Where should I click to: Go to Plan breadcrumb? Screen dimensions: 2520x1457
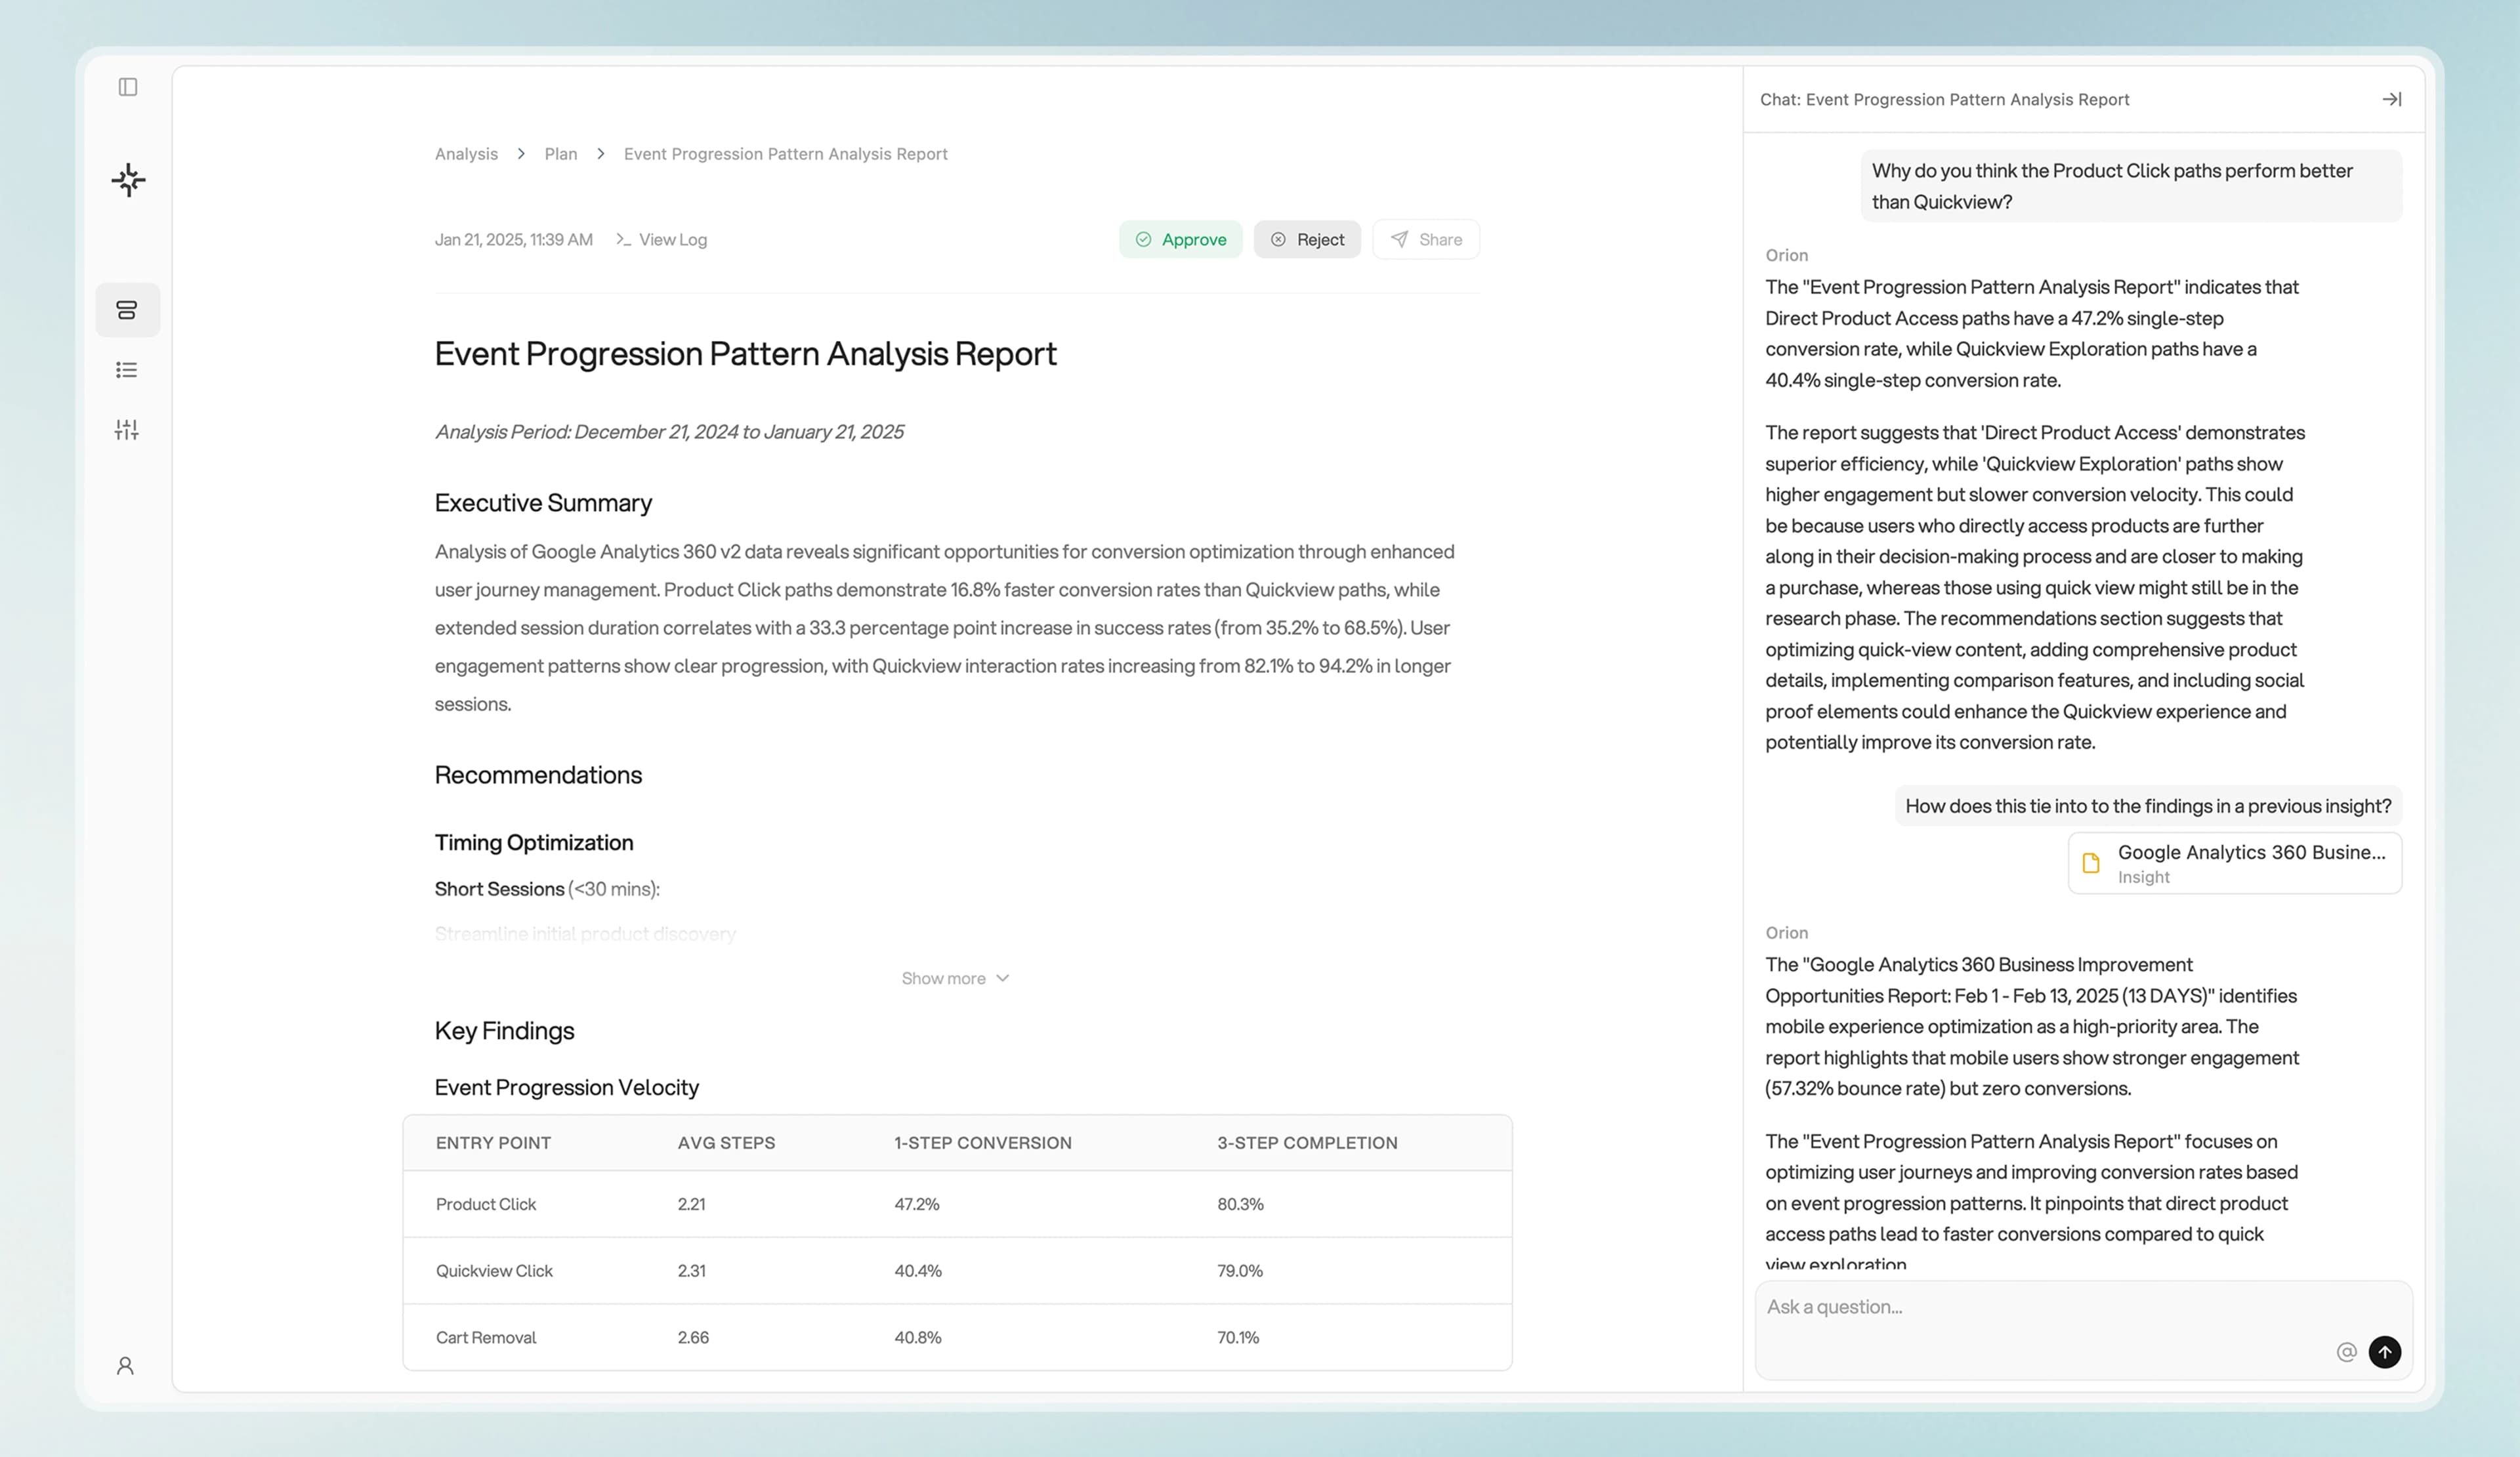[560, 154]
